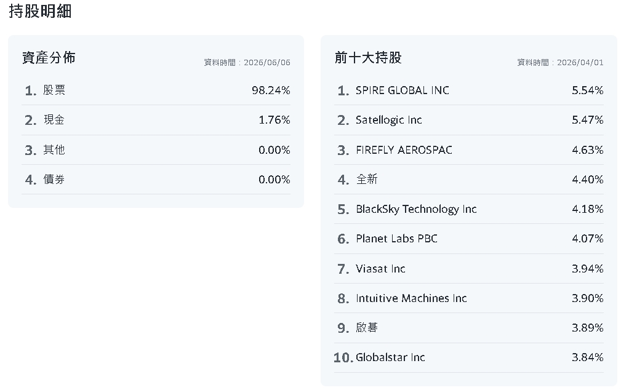Click rank number 10. in top holdings
The image size is (629, 390).
pyautogui.click(x=343, y=357)
